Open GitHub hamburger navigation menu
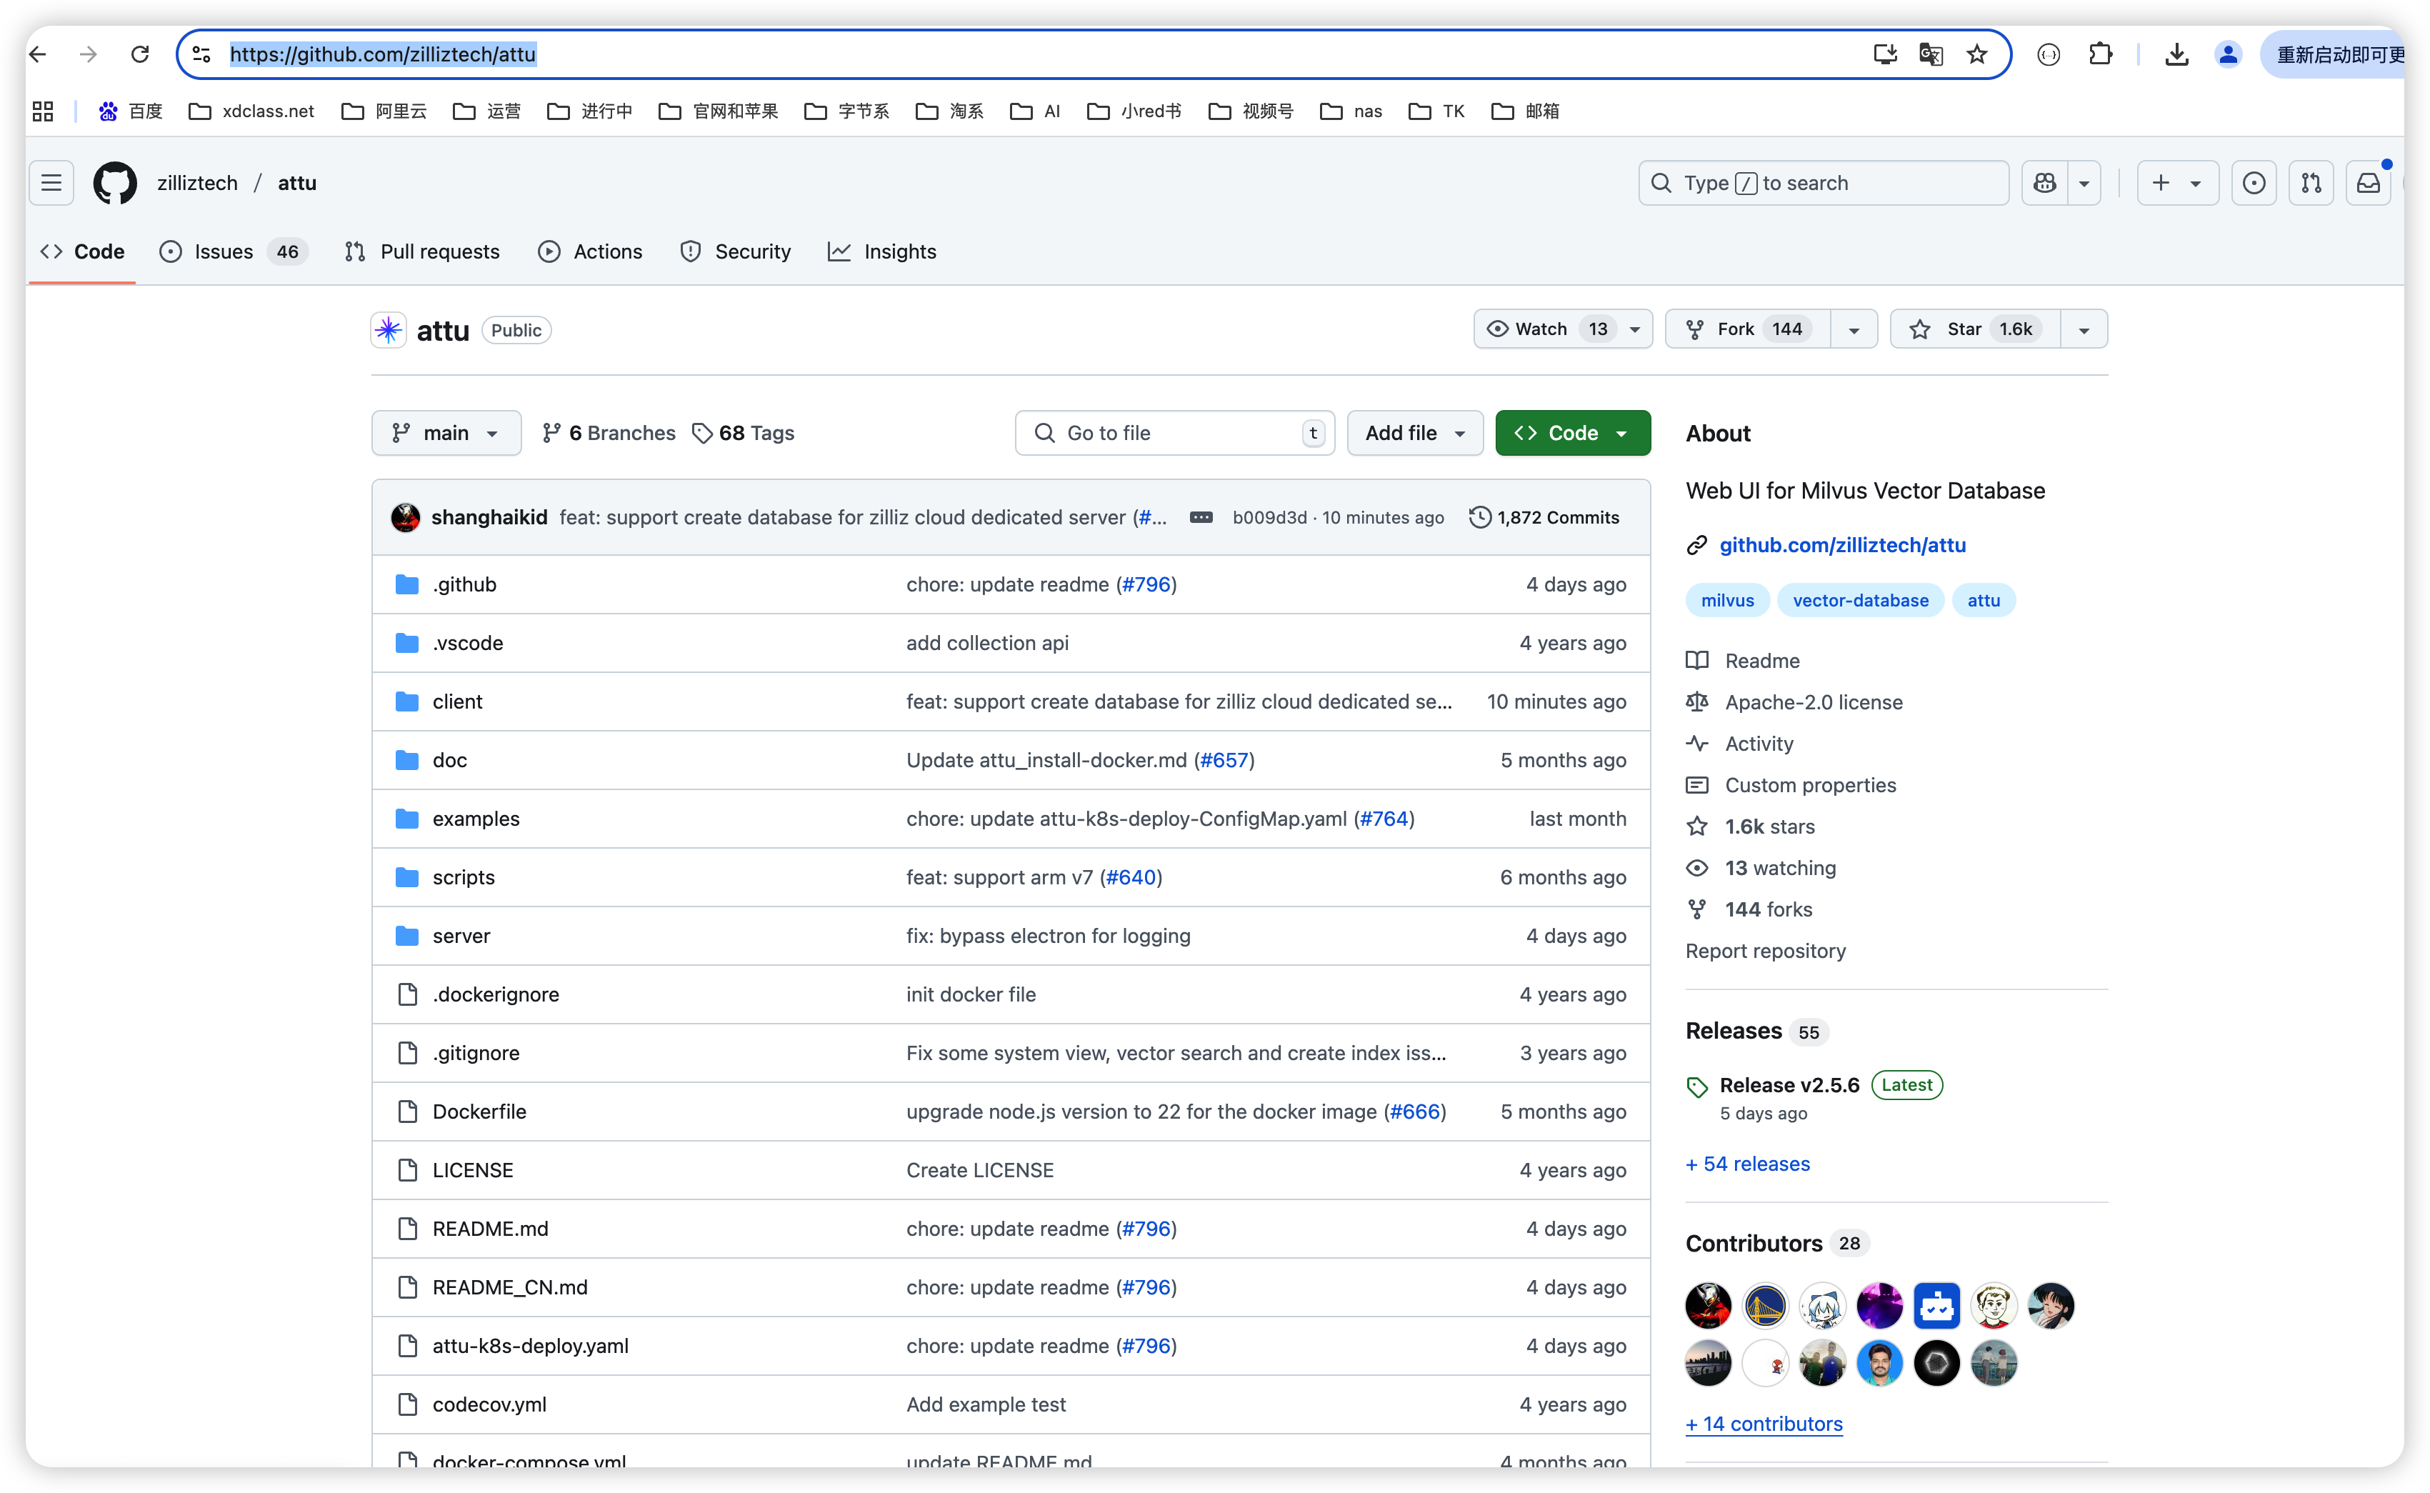Viewport: 2430px width, 1493px height. tap(51, 183)
